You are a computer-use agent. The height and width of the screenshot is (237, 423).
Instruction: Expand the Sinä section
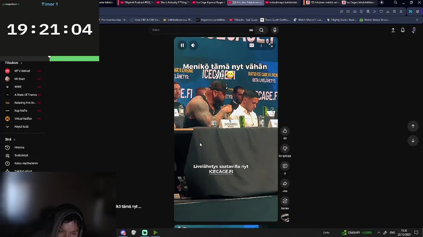click(10, 139)
